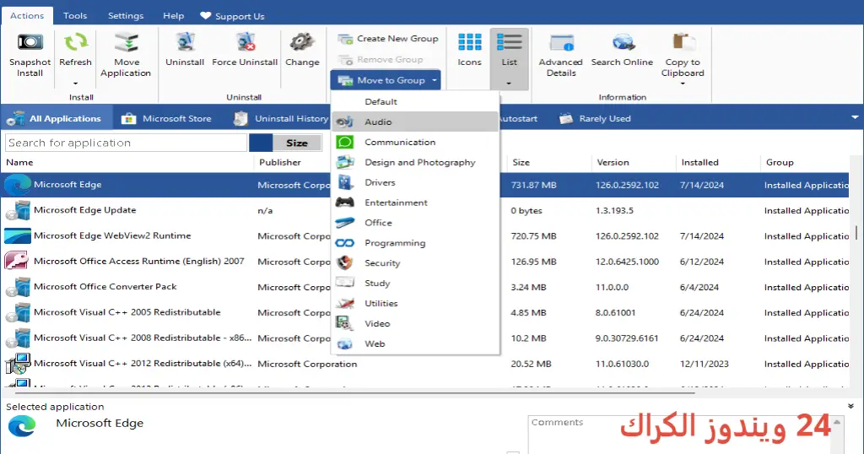Sort by the Publisher column header
The width and height of the screenshot is (864, 454).
tap(280, 162)
